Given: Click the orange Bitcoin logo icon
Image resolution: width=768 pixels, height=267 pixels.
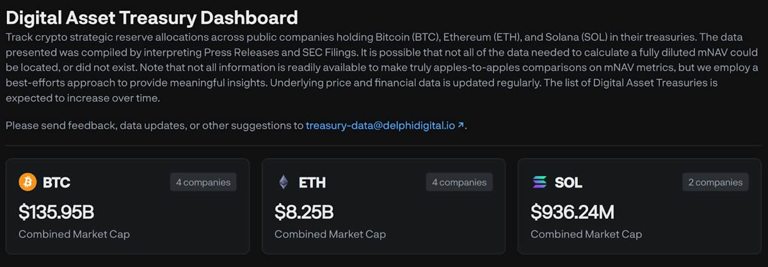Looking at the screenshot, I should [x=28, y=182].
